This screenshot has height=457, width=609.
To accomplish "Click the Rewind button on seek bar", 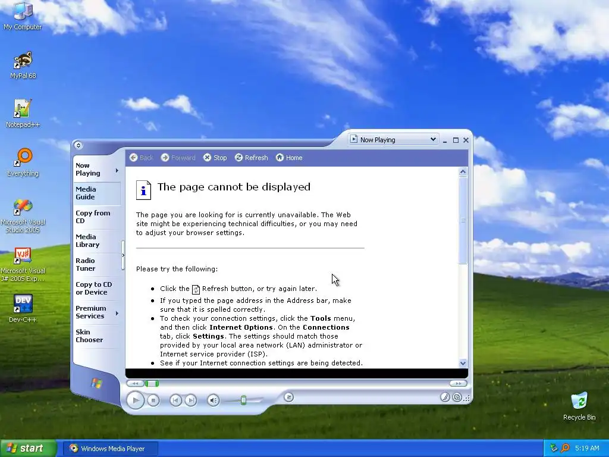I will pos(135,384).
